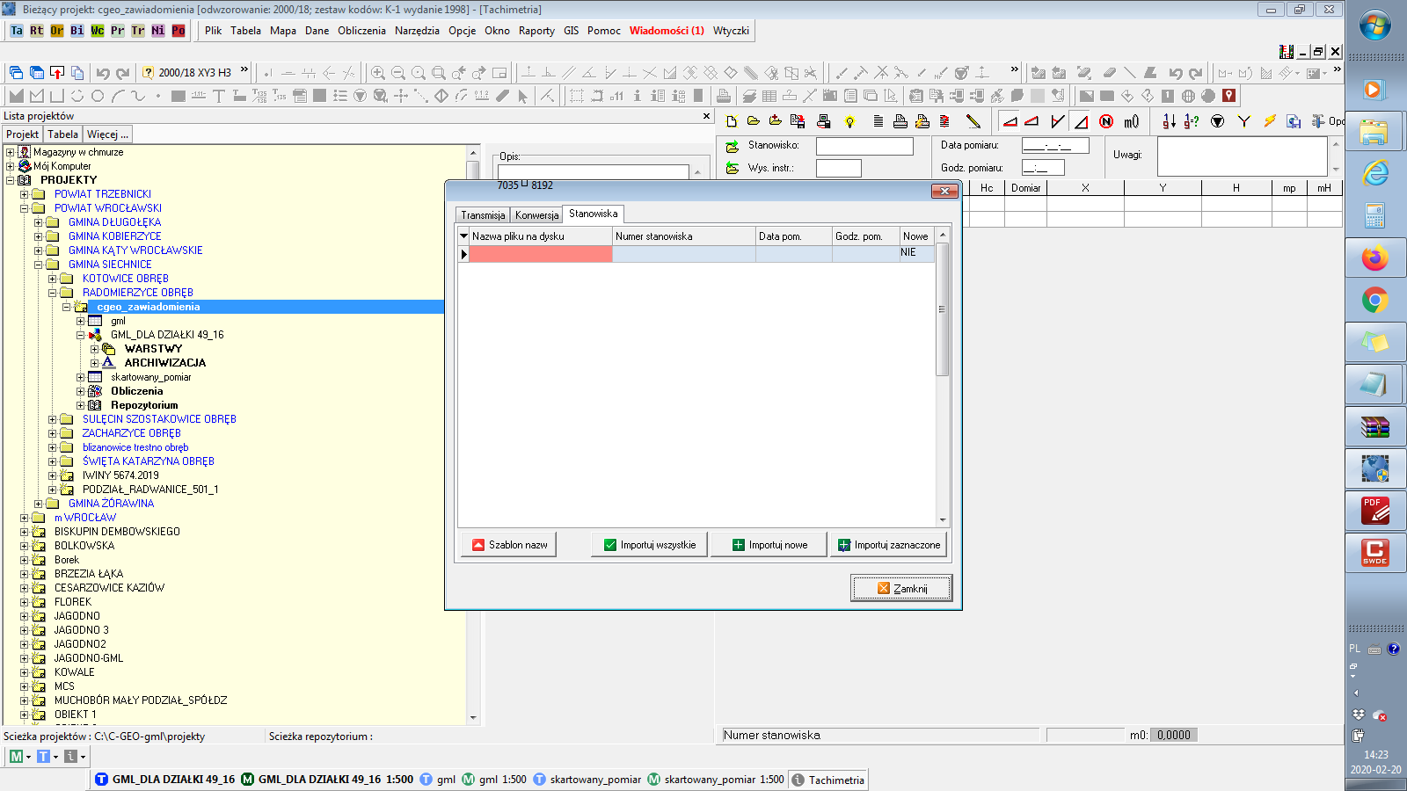
Task: Toggle the Rt module button
Action: click(x=37, y=31)
